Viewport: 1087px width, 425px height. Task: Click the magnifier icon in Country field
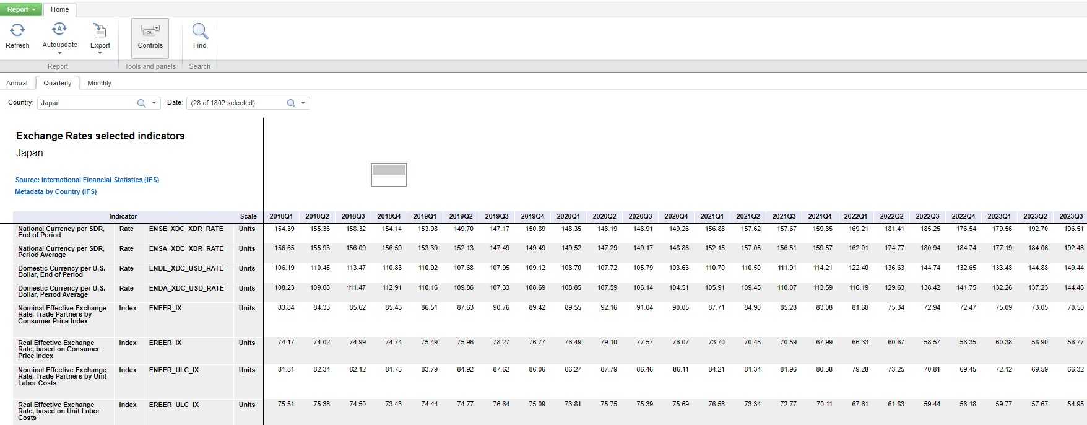coord(141,103)
